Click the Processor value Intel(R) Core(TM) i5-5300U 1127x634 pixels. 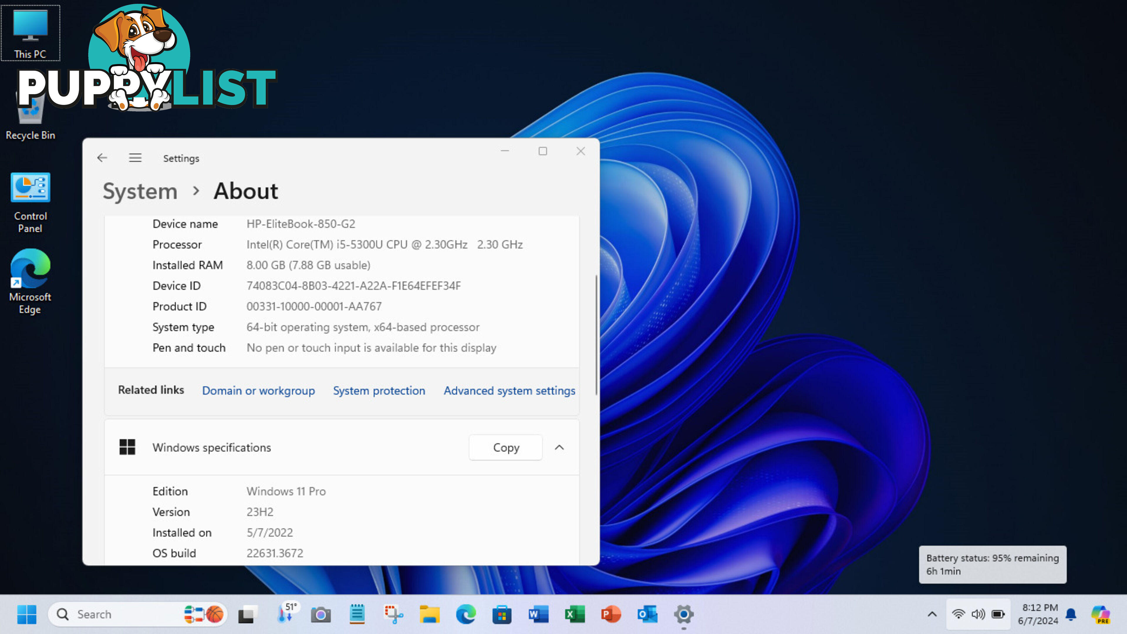click(x=384, y=244)
